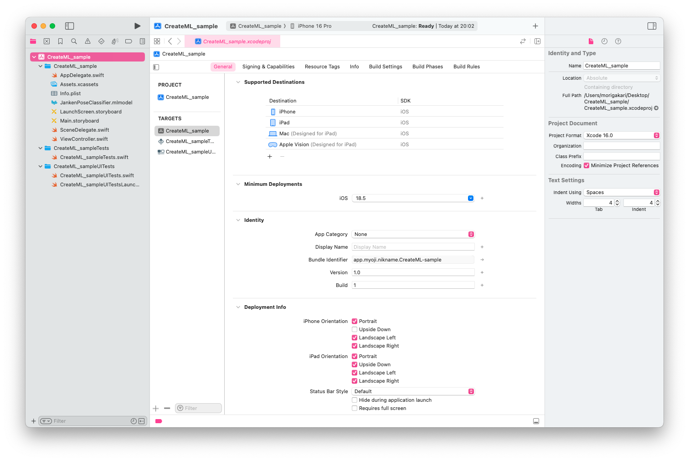Click the editor swap arrows icon
This screenshot has width=689, height=461.
[523, 41]
